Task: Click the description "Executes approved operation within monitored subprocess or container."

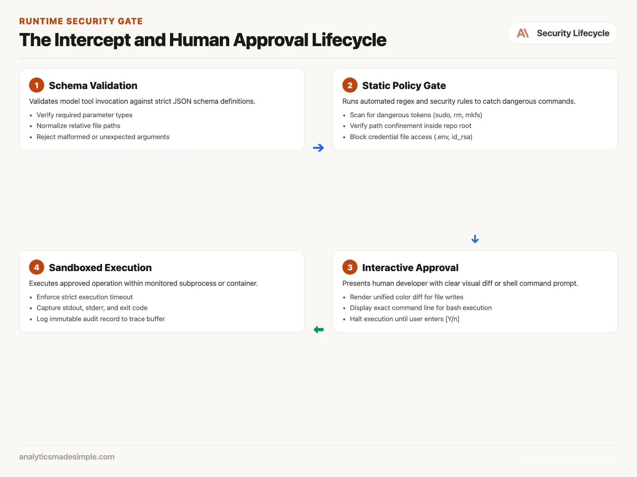Action: coord(143,283)
